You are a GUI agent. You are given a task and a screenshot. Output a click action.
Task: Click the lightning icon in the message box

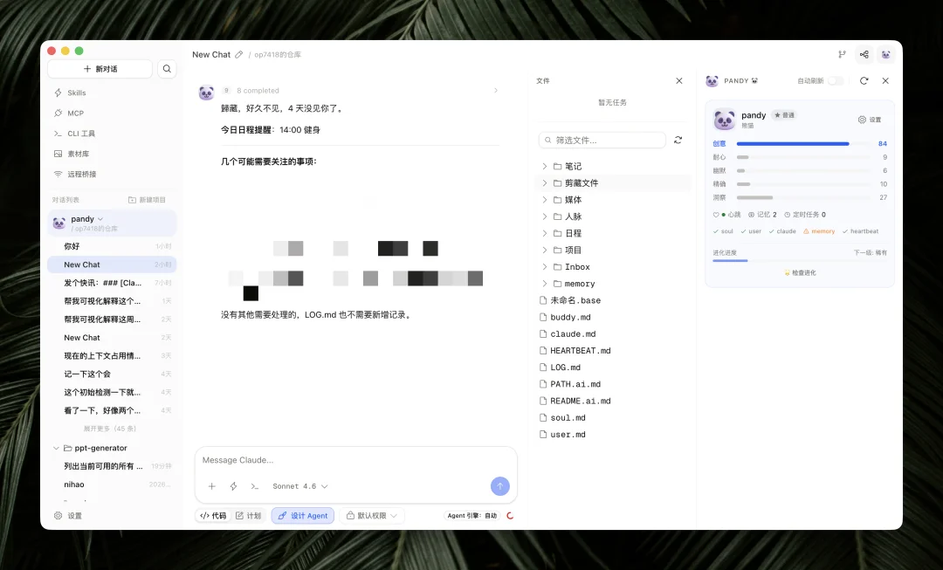click(x=232, y=486)
